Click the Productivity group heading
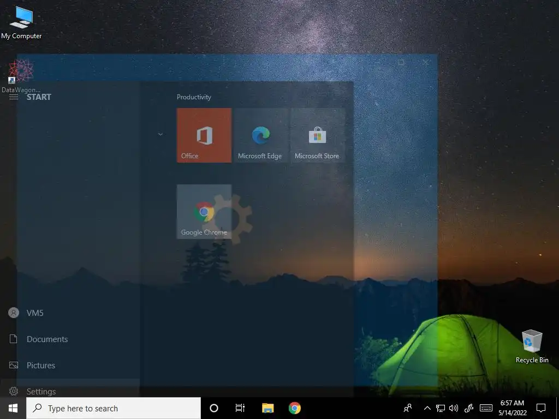The width and height of the screenshot is (559, 419). [194, 97]
